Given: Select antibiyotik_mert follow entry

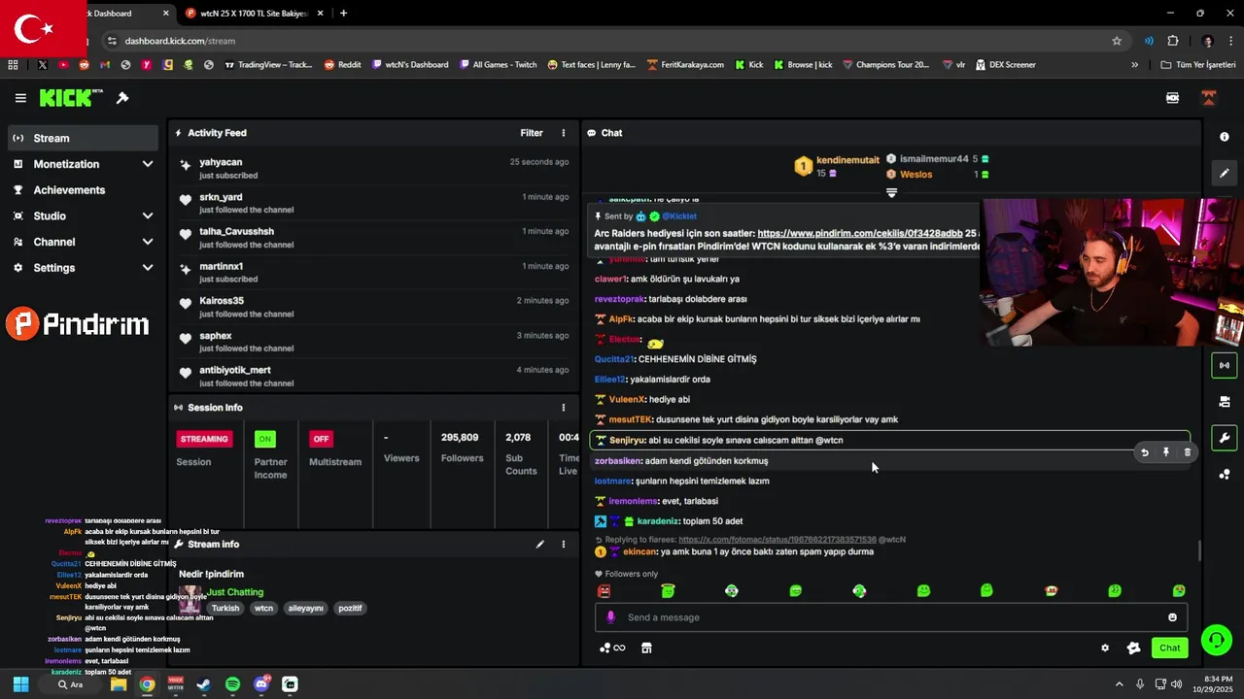Looking at the screenshot, I should coord(374,376).
